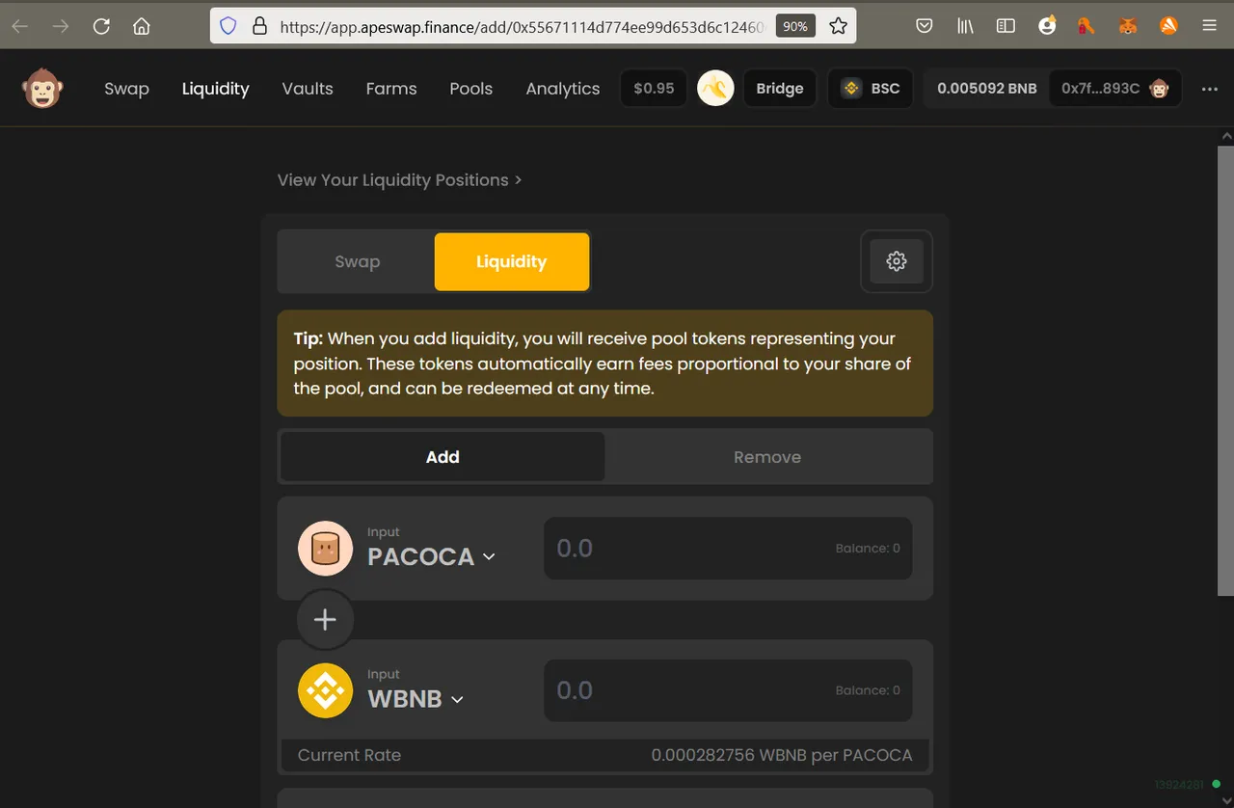Click the $0.95 BANANA price button
1234x808 pixels.
pyautogui.click(x=654, y=89)
